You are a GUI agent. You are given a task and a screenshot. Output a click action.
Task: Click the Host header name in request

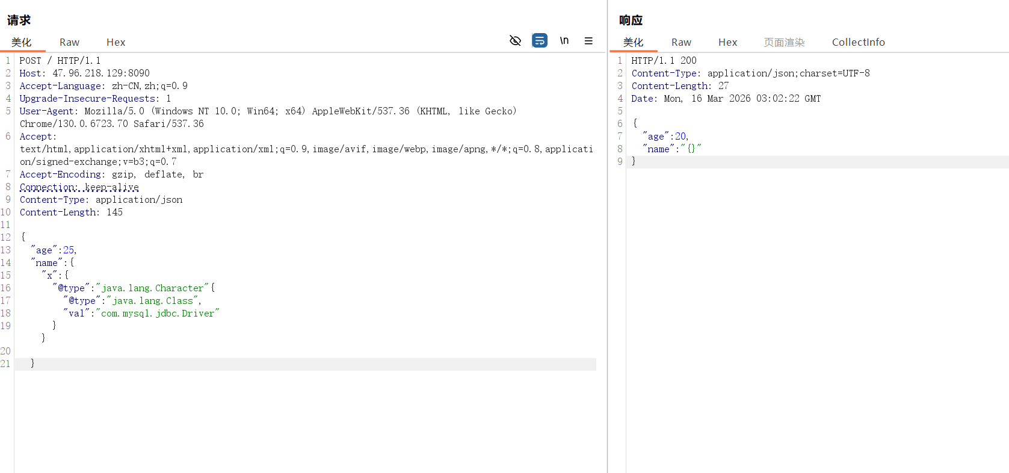tap(31, 73)
